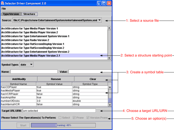Maximize the Selector Driver Component window
174x130 pixels.
coord(104,3)
